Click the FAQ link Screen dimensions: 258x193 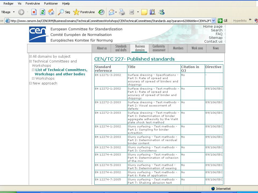pyautogui.click(x=219, y=34)
